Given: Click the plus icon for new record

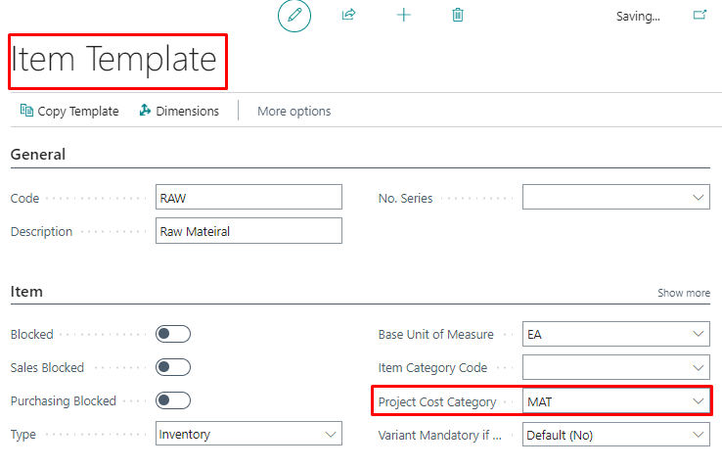Looking at the screenshot, I should click(x=403, y=16).
